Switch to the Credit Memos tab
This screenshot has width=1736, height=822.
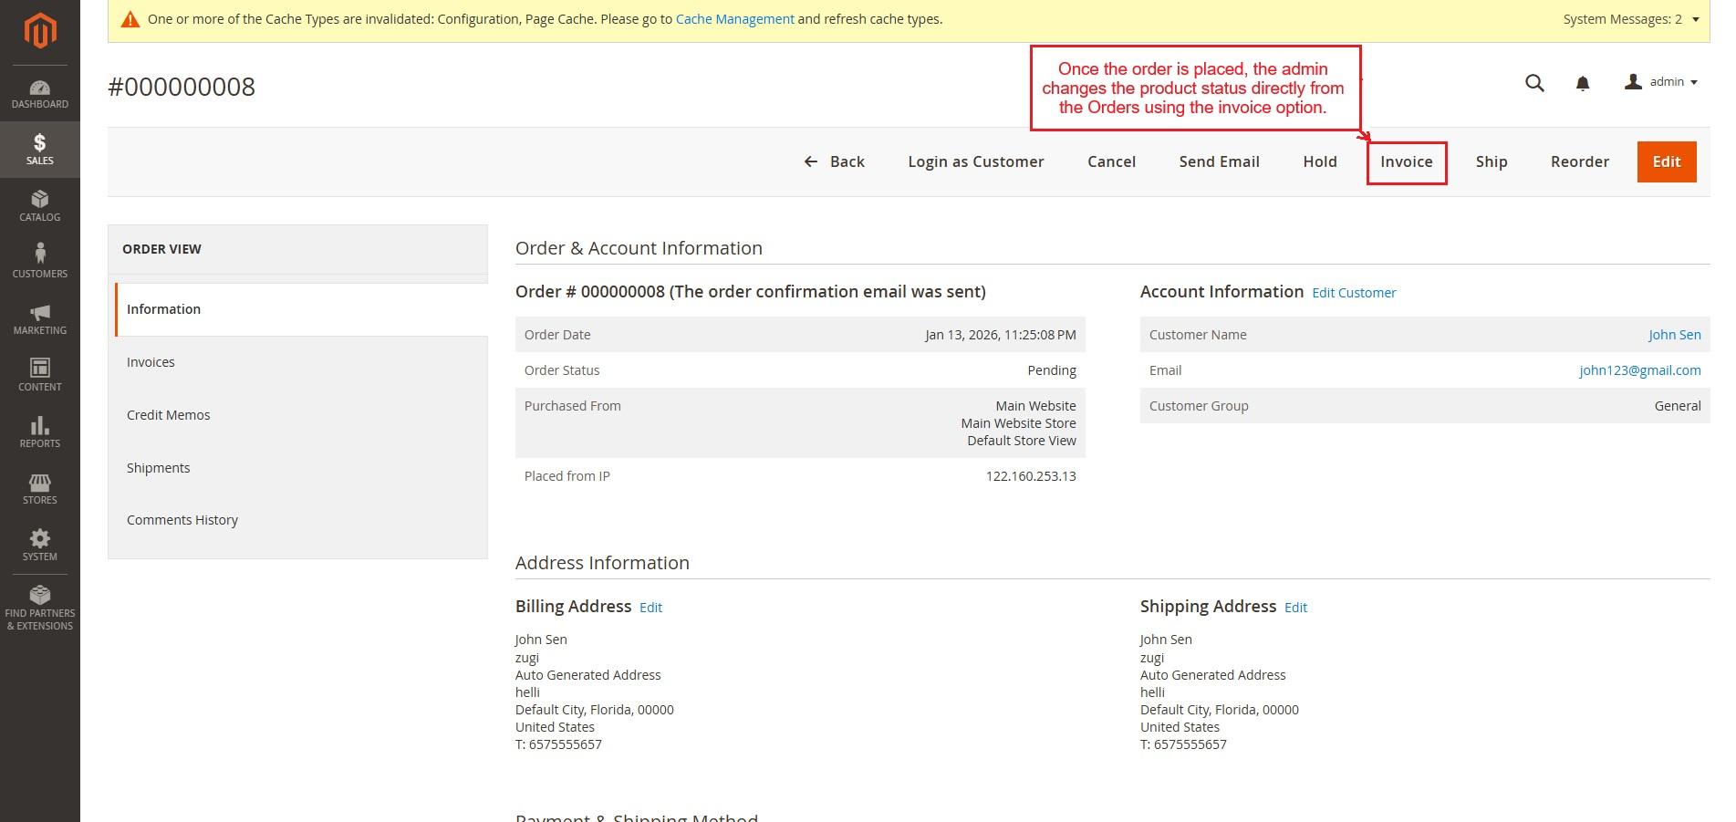click(168, 415)
